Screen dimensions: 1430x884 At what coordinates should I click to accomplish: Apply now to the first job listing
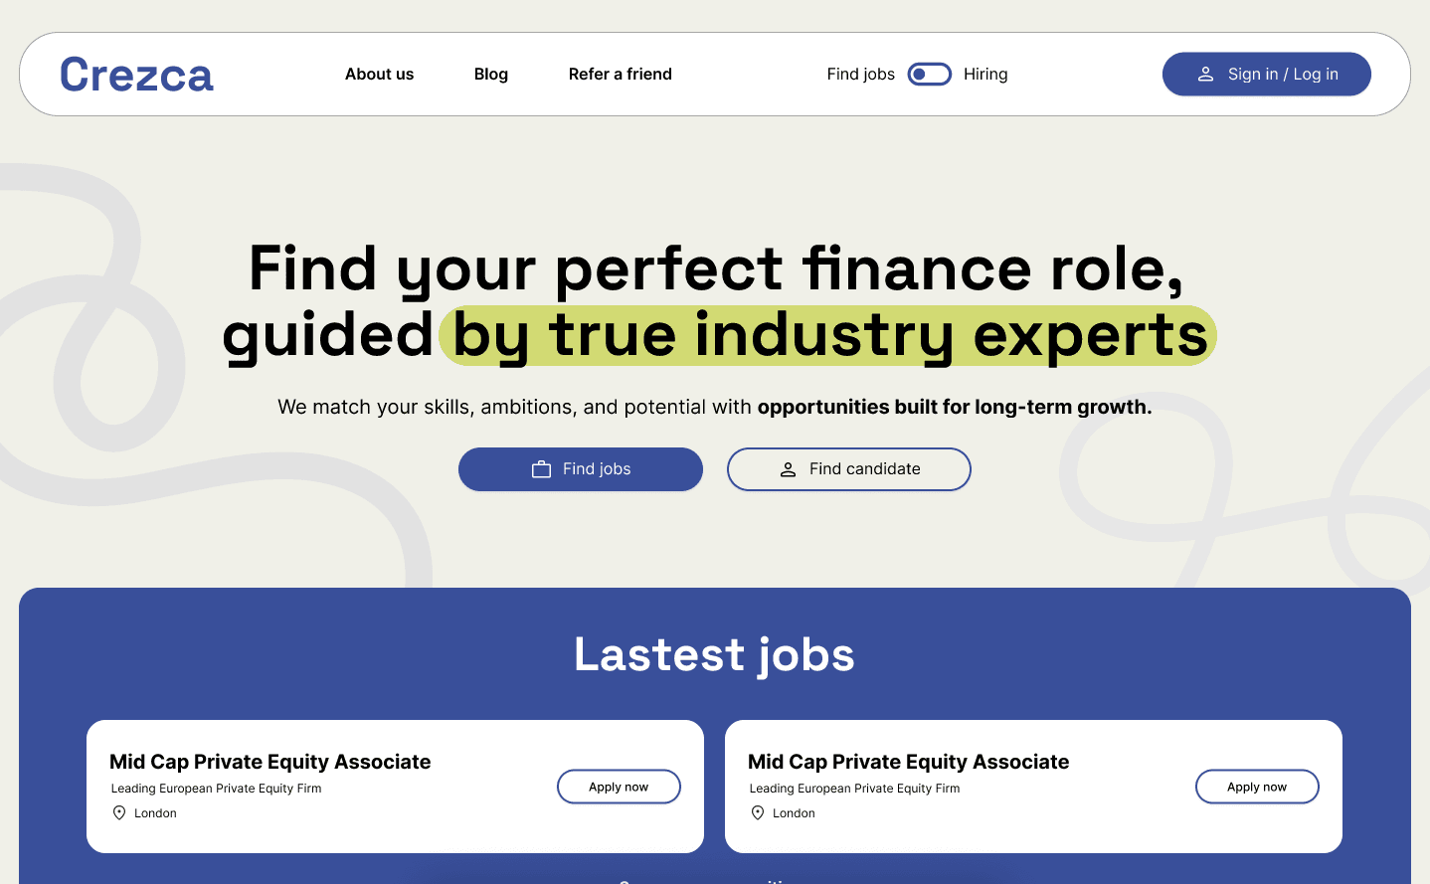619,787
